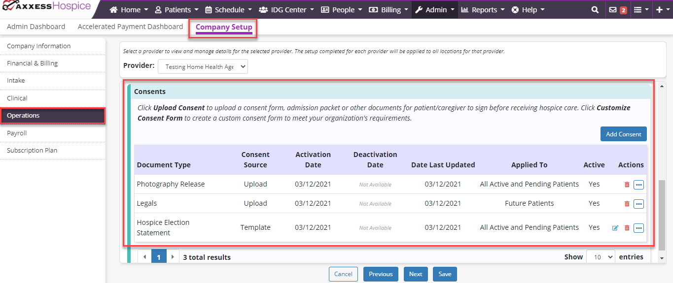
Task: Open more actions ellipsis for Photography Release
Action: 638,185
